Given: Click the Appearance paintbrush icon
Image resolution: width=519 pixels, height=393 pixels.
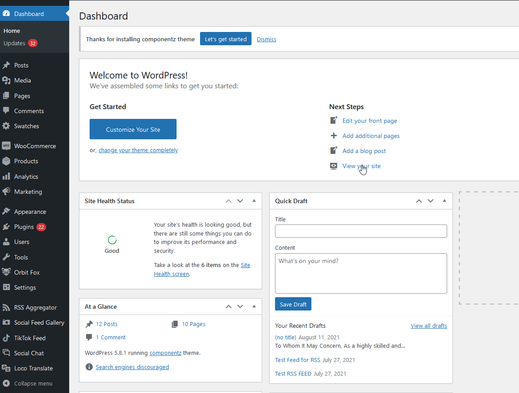Looking at the screenshot, I should point(6,212).
